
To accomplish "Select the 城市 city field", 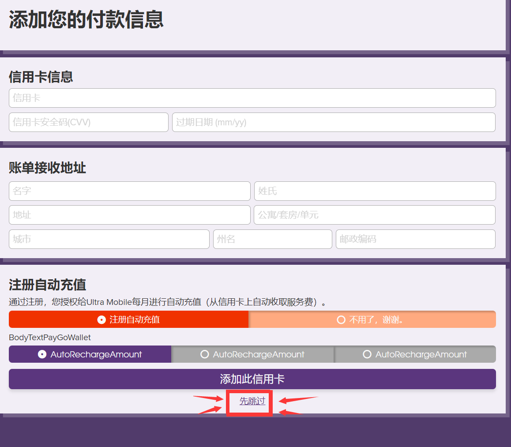I will [109, 239].
